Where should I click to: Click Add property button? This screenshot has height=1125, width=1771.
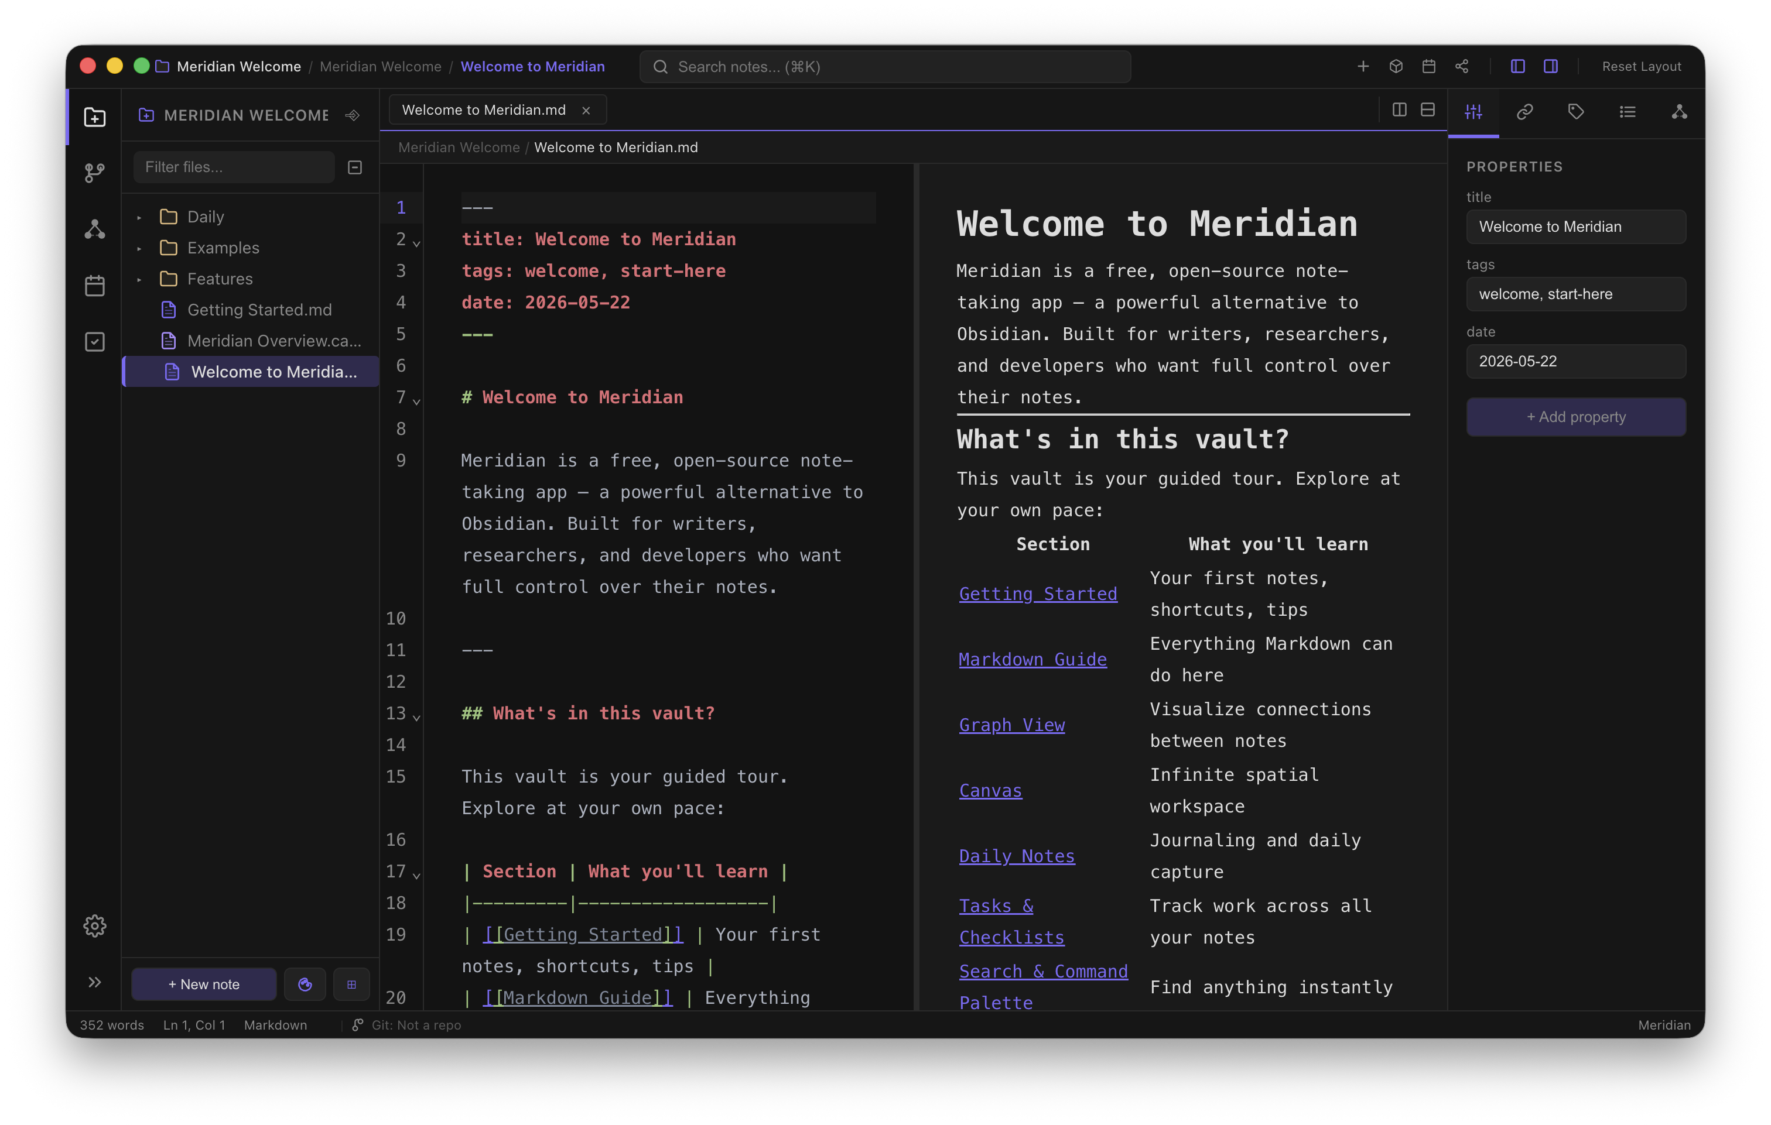click(1575, 417)
